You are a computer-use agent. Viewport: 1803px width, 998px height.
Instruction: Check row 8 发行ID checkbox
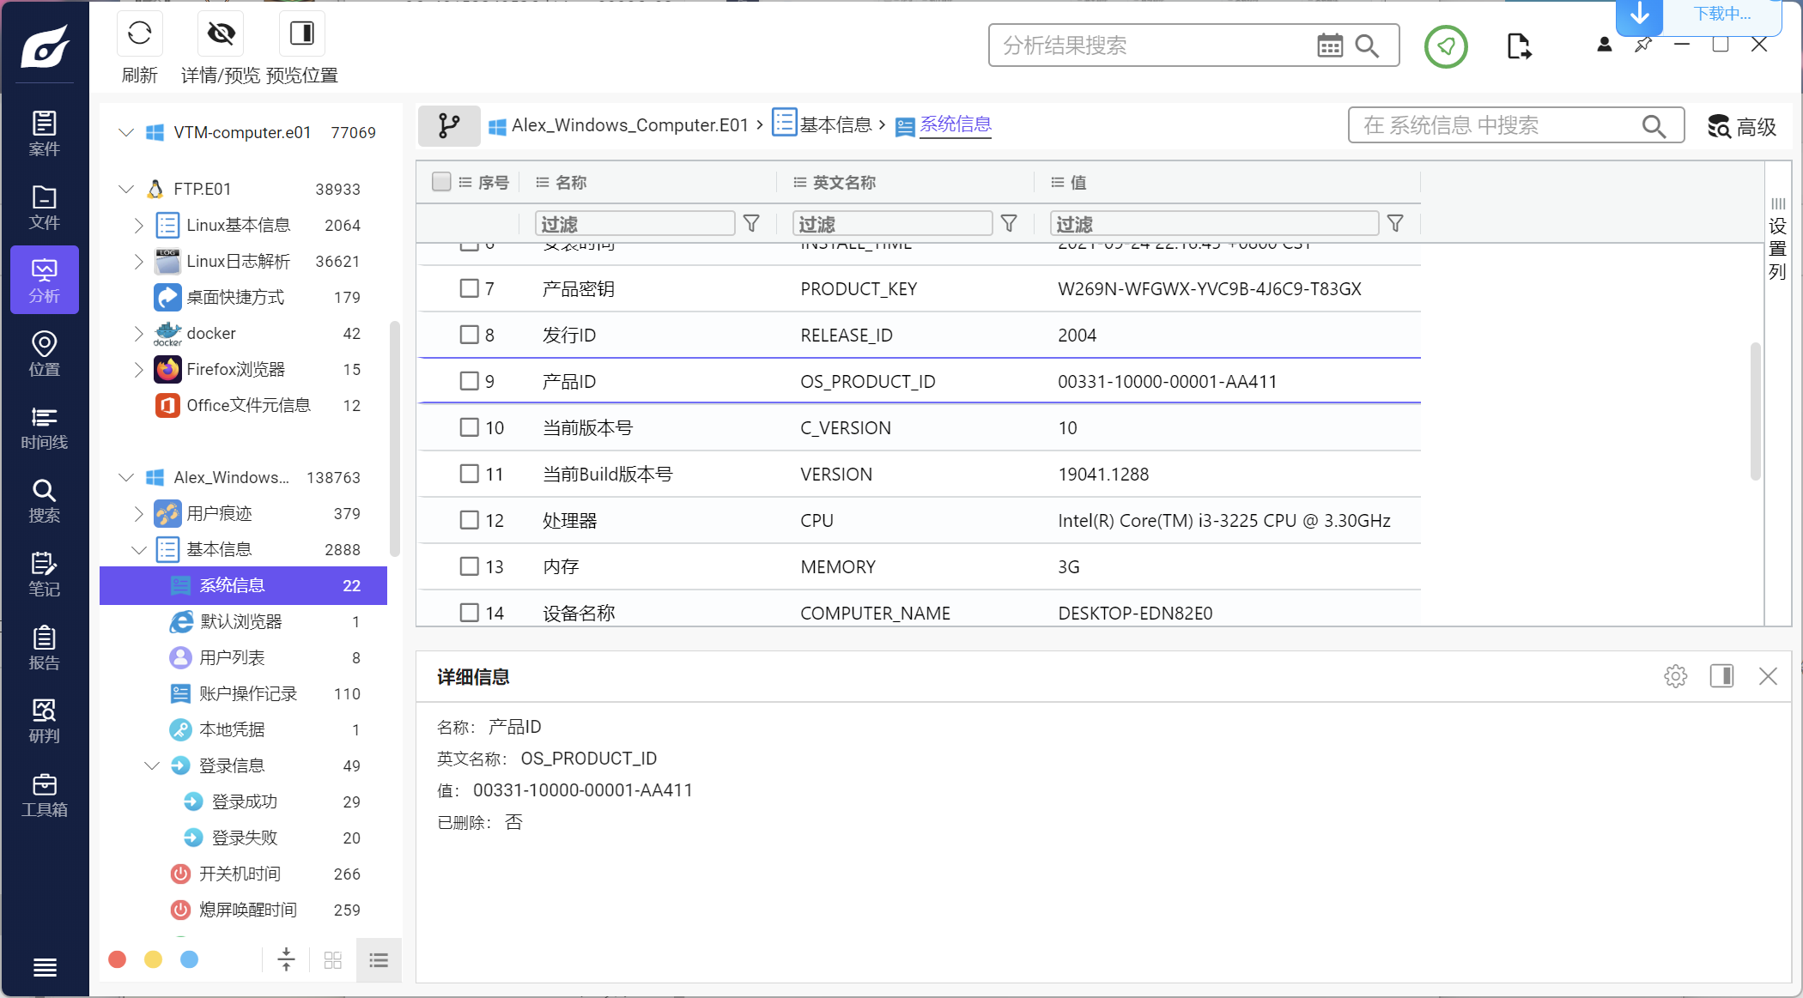pyautogui.click(x=469, y=335)
